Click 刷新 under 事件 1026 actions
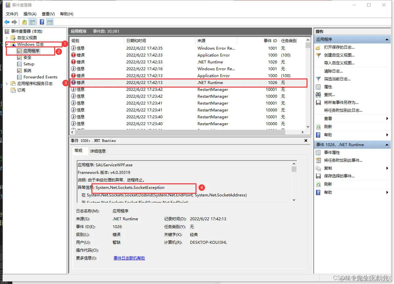394x284 pixels. (328, 184)
